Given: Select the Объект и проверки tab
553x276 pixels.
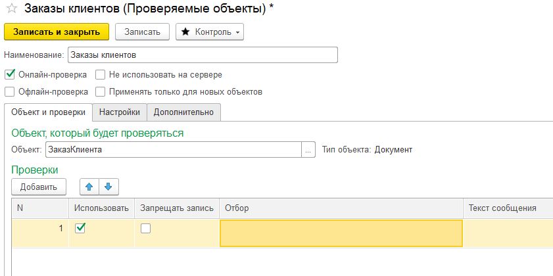Looking at the screenshot, I should point(48,112).
